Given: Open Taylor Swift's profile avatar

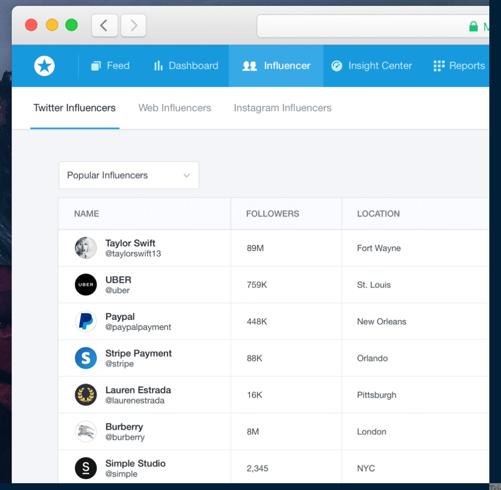Looking at the screenshot, I should click(x=86, y=248).
